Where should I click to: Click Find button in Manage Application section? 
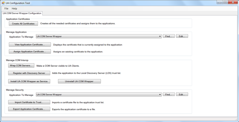(168, 36)
